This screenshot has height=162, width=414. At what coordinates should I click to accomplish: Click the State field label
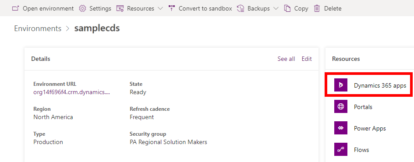[x=136, y=84]
